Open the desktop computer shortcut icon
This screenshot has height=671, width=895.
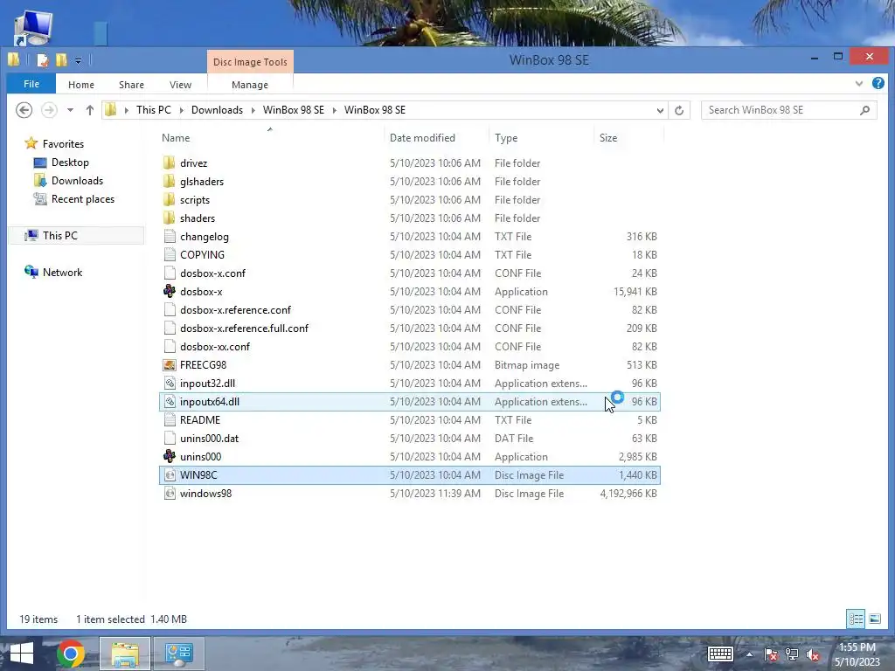(34, 28)
